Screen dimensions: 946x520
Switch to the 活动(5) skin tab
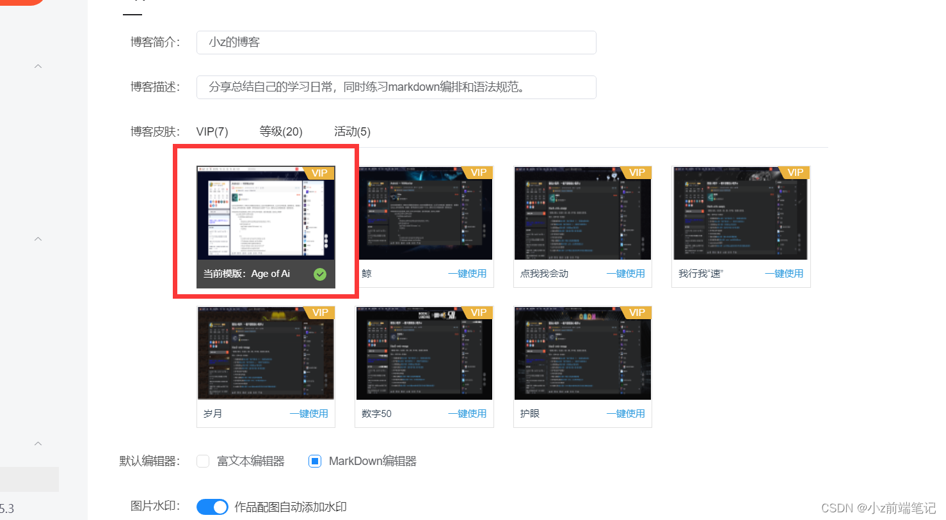click(352, 131)
